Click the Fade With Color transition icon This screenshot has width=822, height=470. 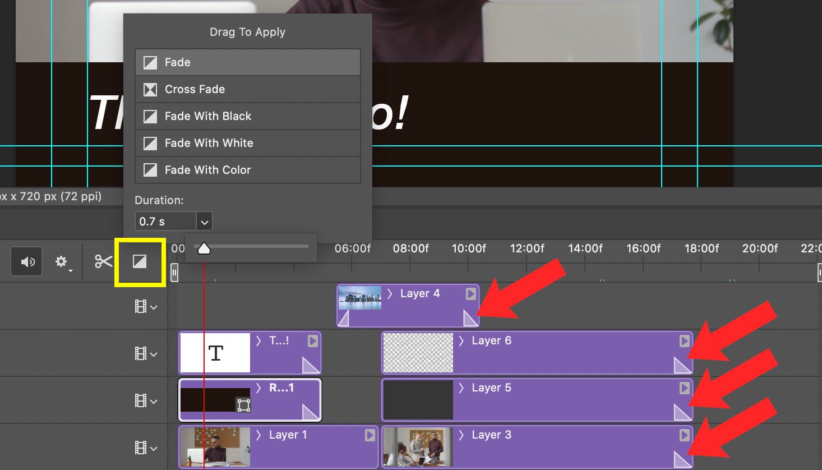point(150,170)
